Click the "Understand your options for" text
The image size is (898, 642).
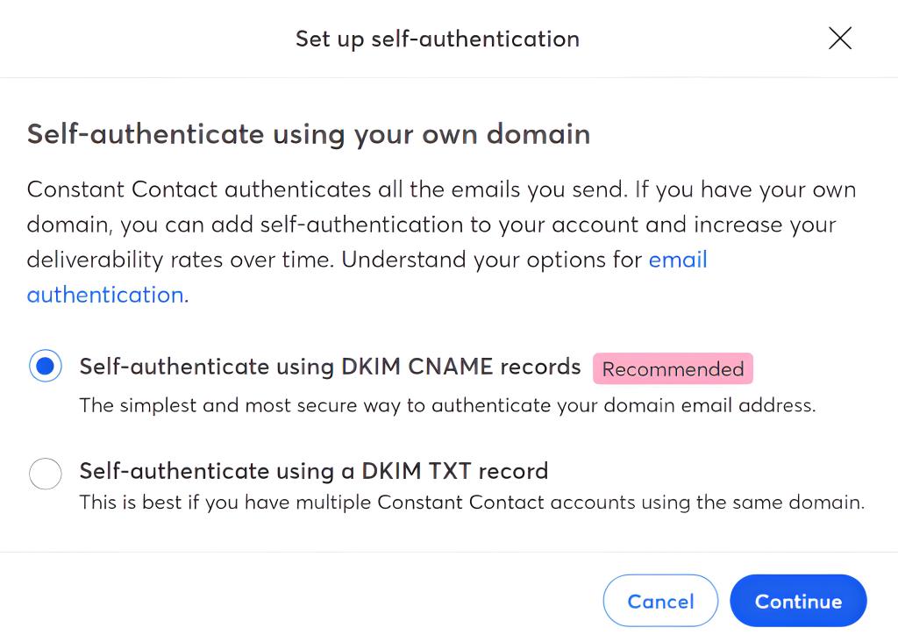(492, 260)
